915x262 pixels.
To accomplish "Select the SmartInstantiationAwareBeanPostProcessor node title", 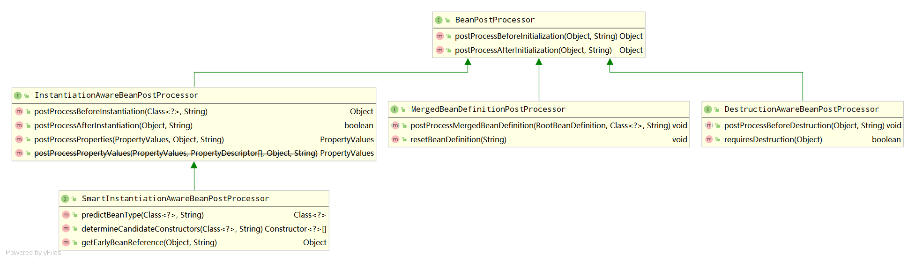I will 175,199.
